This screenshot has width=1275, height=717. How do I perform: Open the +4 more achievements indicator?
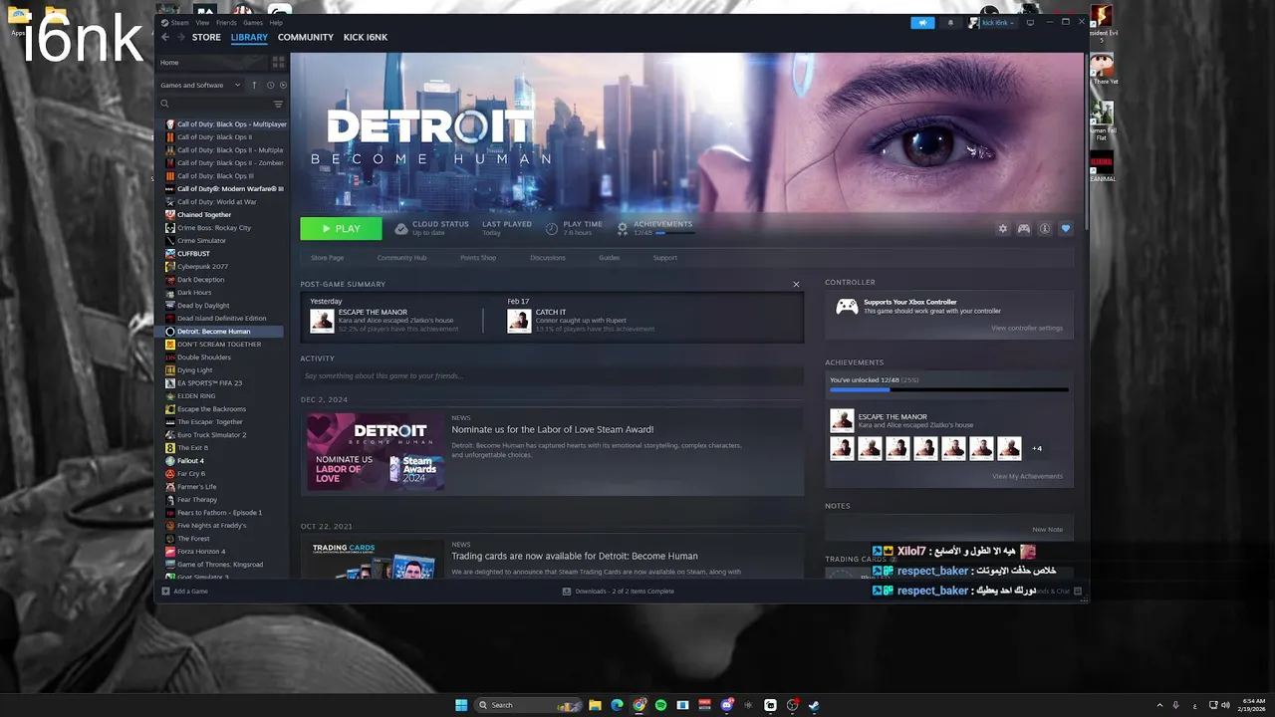point(1037,449)
